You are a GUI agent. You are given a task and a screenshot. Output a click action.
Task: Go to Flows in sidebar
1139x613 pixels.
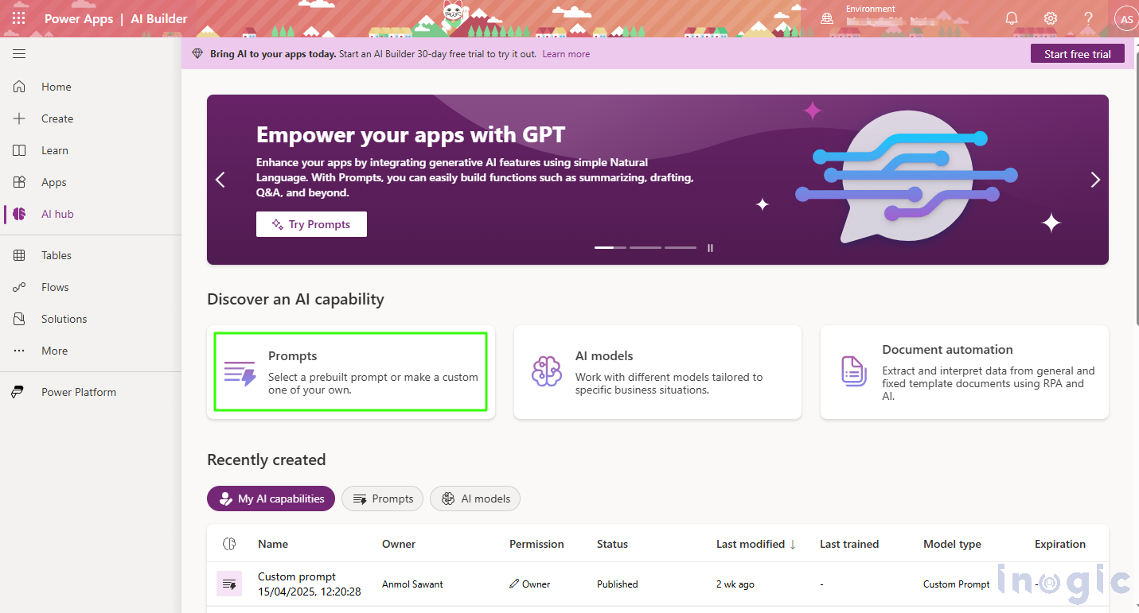[x=90, y=287]
